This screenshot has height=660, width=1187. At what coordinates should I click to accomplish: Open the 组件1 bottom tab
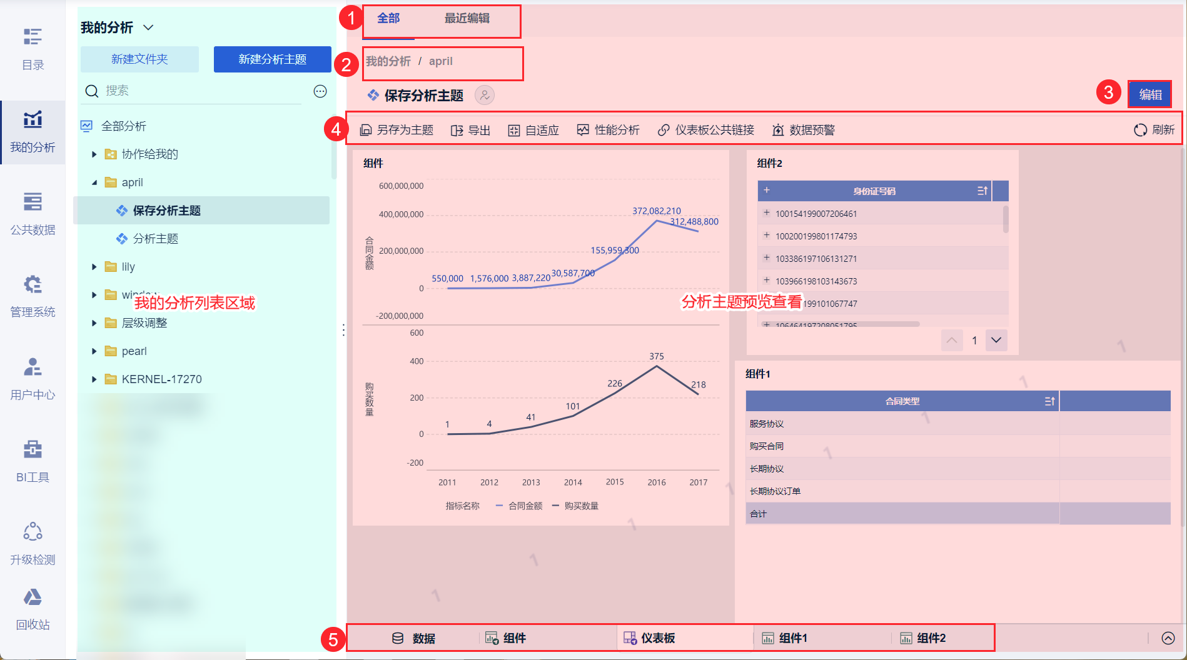pyautogui.click(x=784, y=638)
